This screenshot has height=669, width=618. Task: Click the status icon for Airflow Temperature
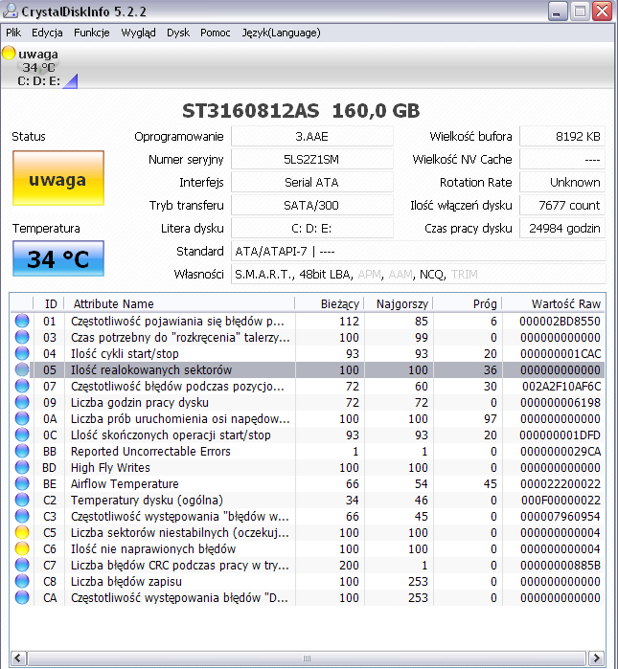22,483
